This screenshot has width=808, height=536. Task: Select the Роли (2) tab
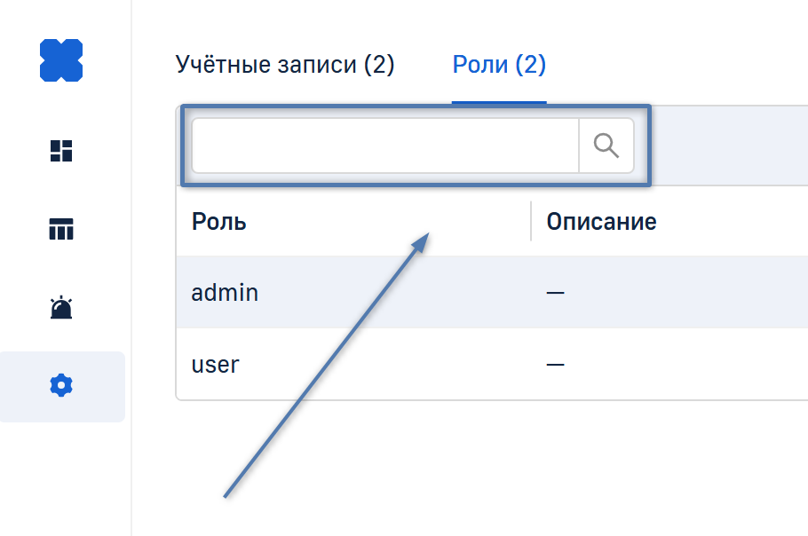click(x=499, y=65)
